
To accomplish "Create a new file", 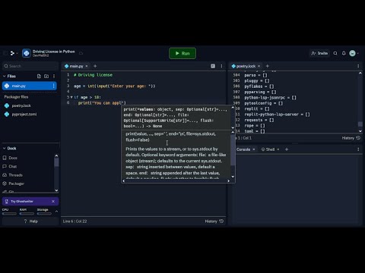I will point(39,76).
